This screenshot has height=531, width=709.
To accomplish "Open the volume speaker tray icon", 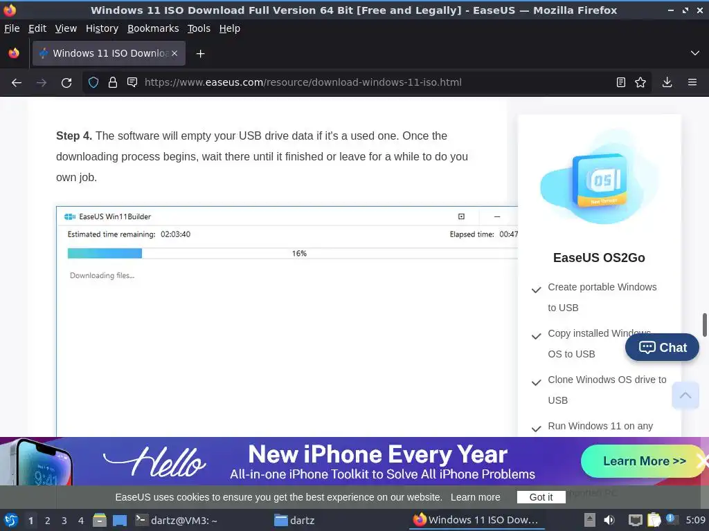I will [609, 520].
